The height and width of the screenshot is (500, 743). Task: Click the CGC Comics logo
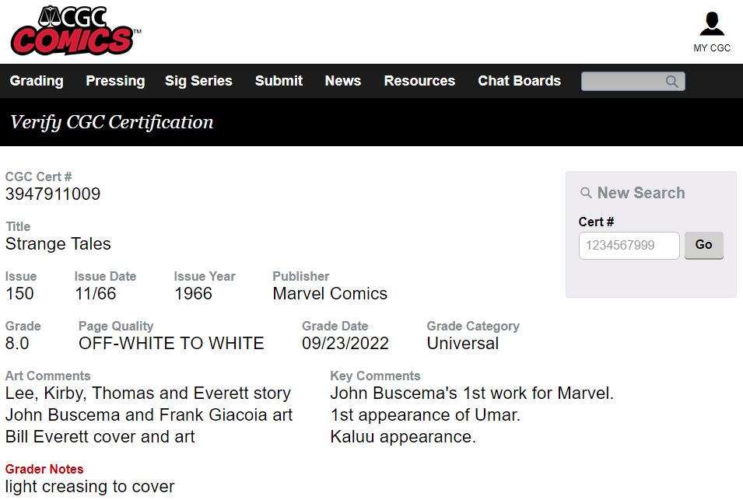(75, 30)
